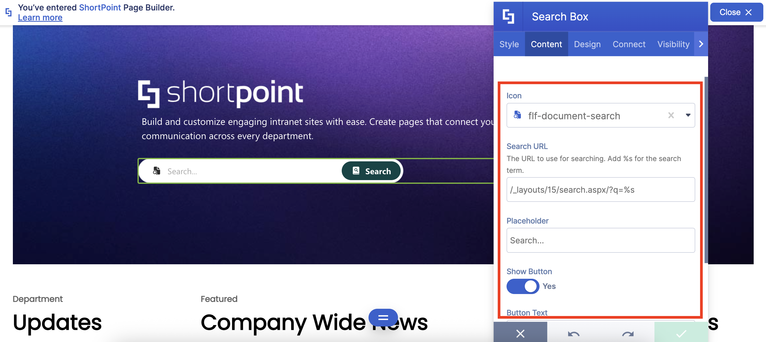Image resolution: width=766 pixels, height=342 pixels.
Task: Click the redo arrow in bottom toolbar
Action: point(627,333)
